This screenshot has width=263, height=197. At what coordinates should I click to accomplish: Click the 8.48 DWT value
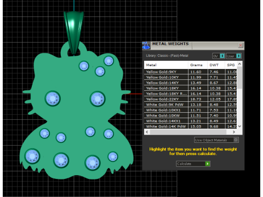[214, 105]
